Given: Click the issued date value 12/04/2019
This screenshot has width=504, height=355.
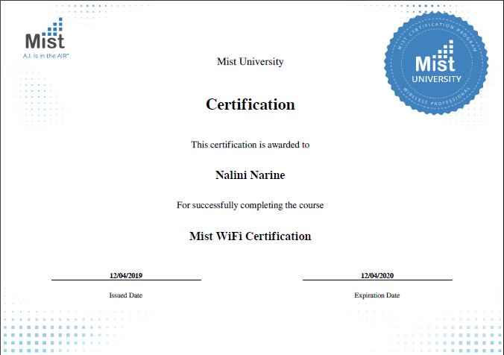Looking at the screenshot, I should pyautogui.click(x=126, y=276).
